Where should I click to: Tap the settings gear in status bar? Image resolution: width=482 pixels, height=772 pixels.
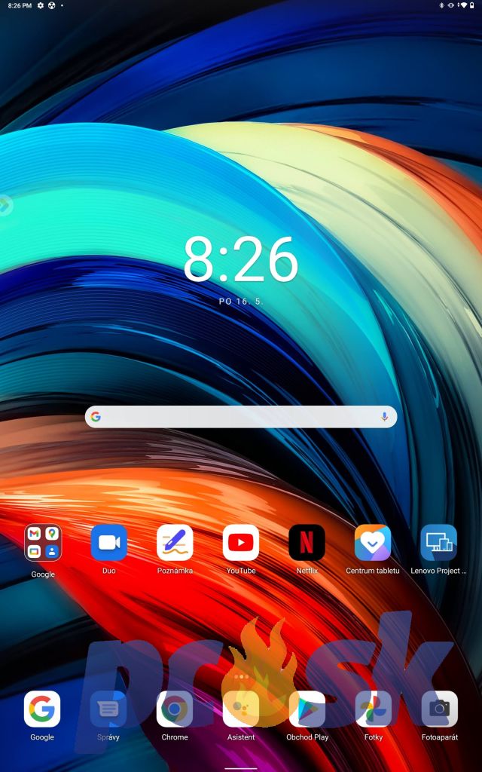click(x=41, y=5)
